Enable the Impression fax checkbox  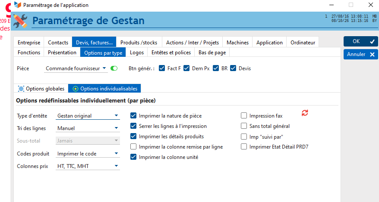[x=244, y=115]
